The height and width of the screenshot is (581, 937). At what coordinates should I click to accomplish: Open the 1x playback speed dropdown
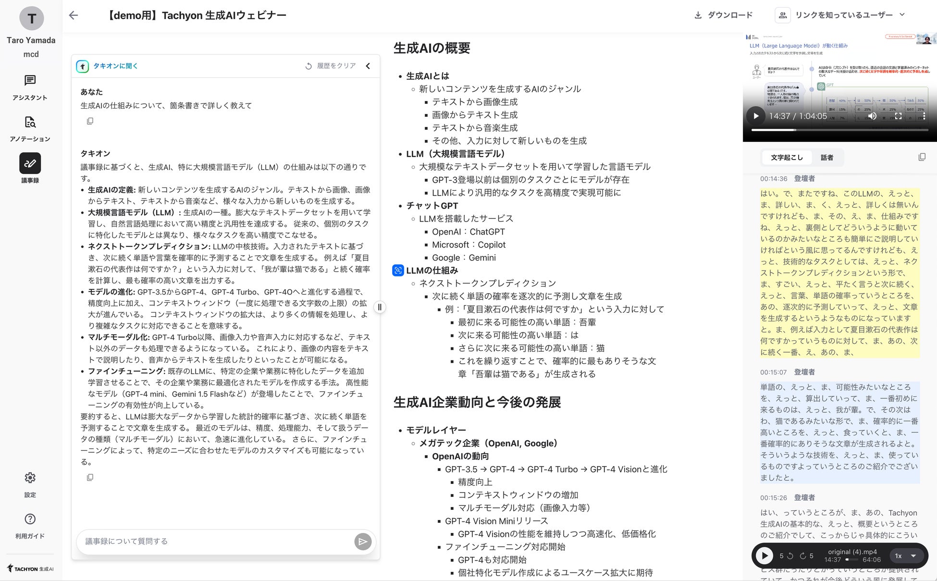coord(905,556)
